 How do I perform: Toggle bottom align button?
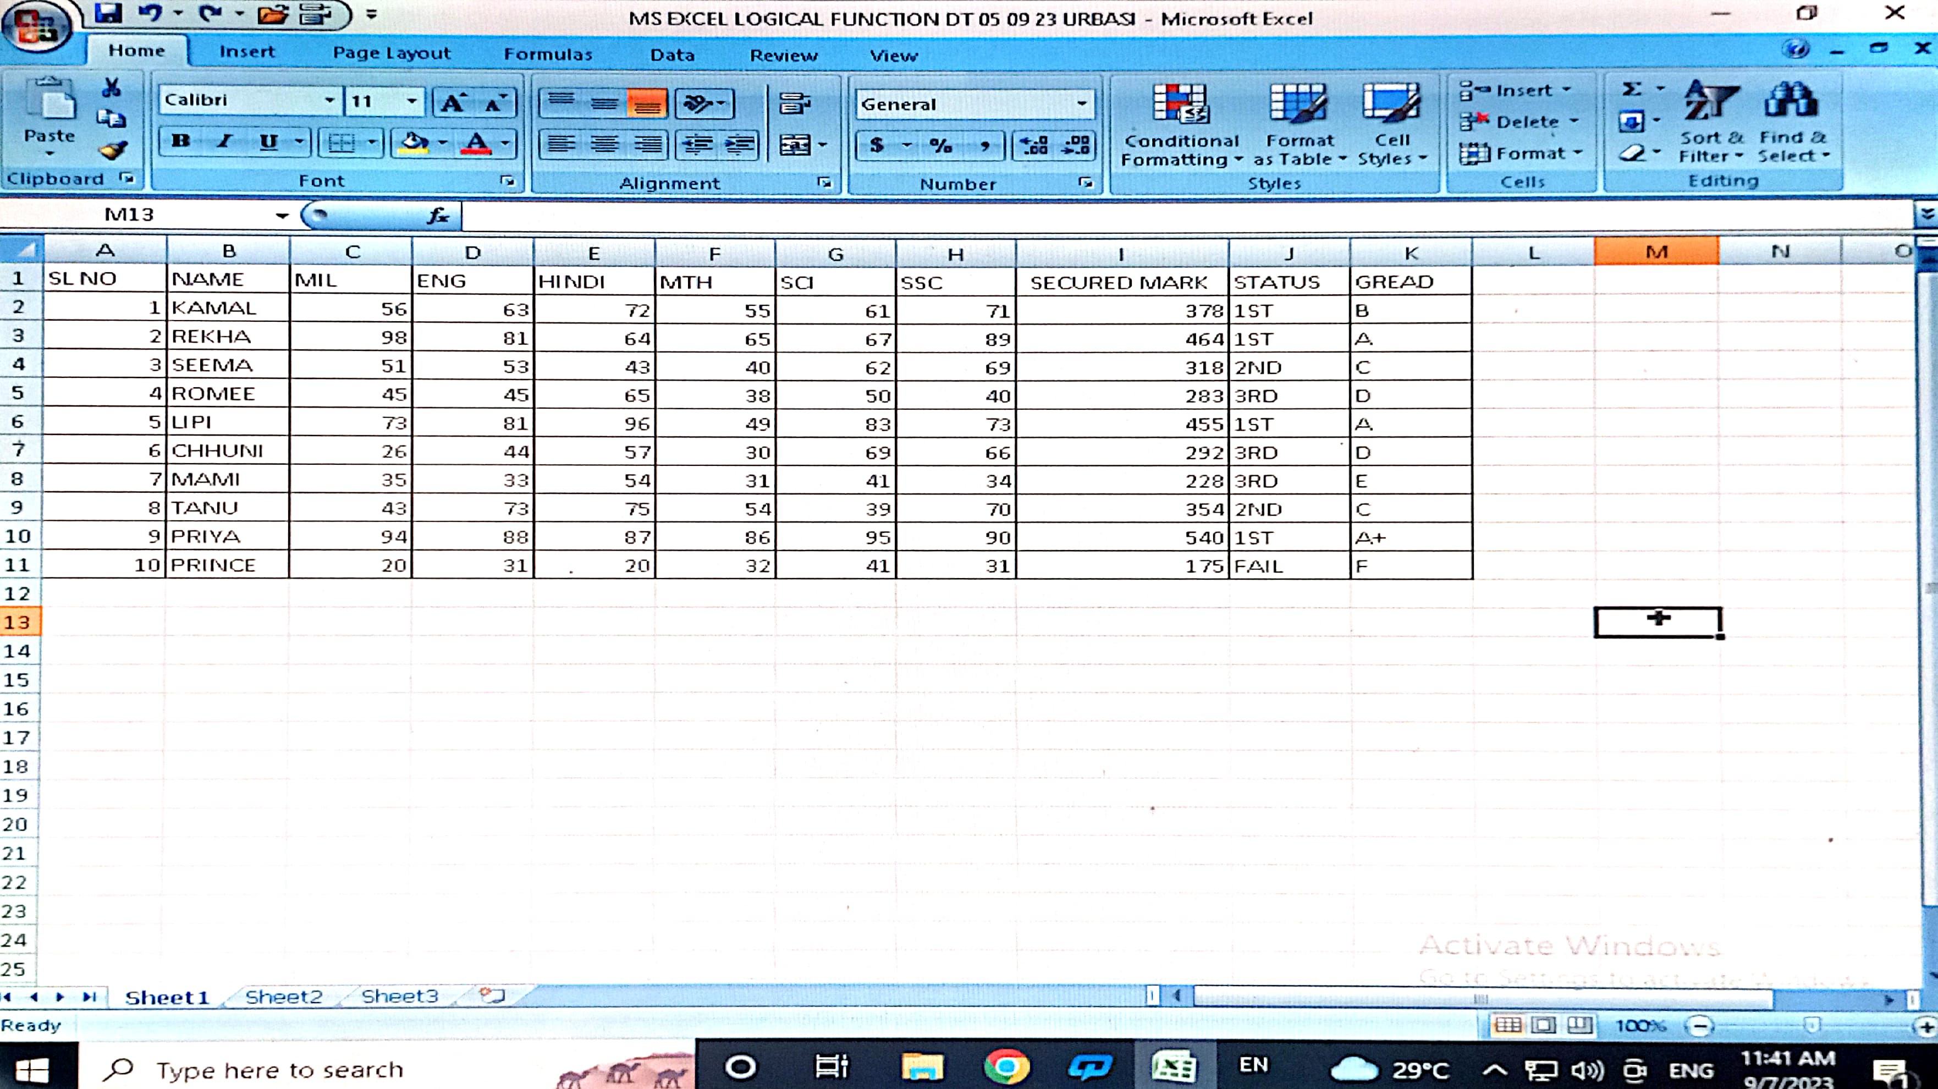[x=646, y=104]
